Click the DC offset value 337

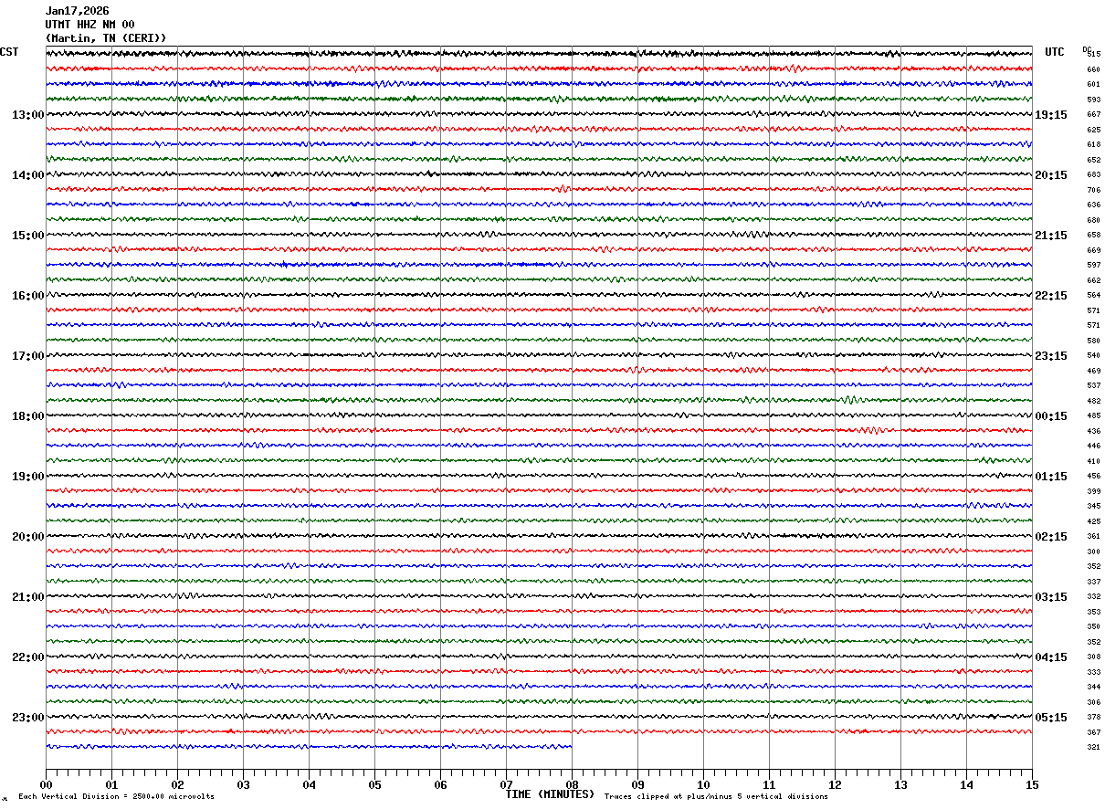1093,582
